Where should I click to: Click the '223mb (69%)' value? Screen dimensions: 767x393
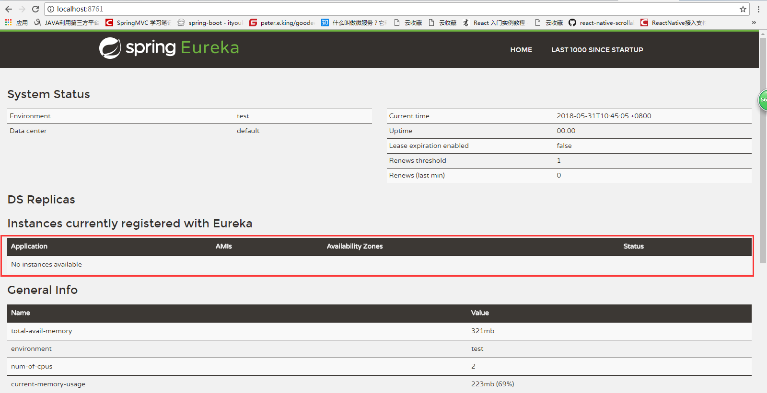(493, 384)
